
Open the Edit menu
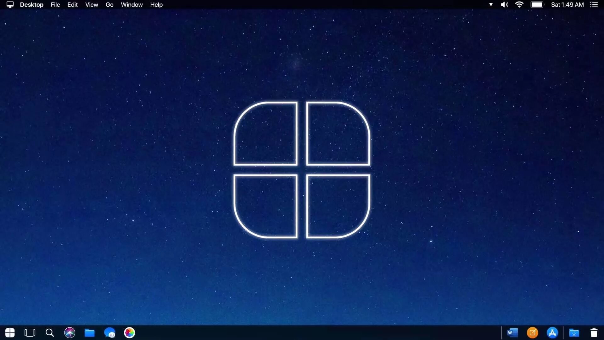click(x=72, y=5)
